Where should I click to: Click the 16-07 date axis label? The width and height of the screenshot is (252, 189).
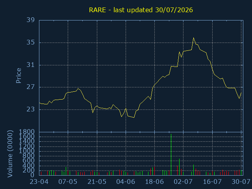tap(212, 182)
